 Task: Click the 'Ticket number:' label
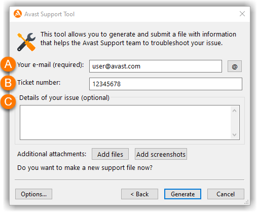39,83
